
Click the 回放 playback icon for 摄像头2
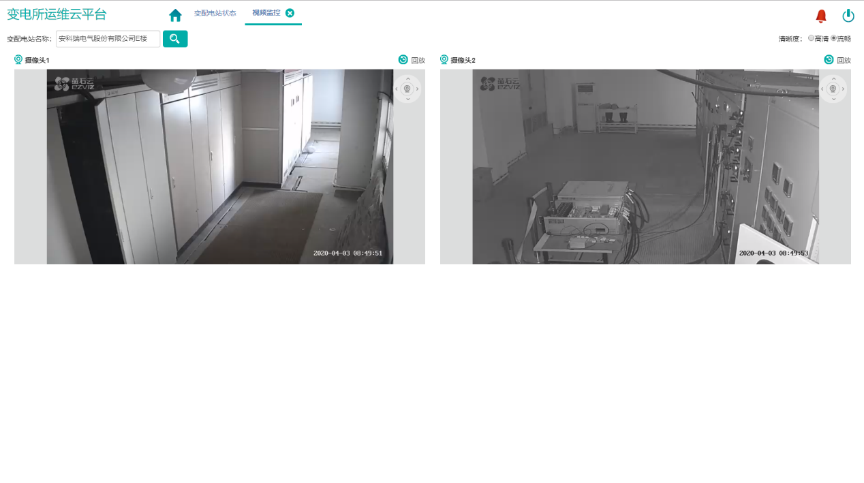point(829,60)
